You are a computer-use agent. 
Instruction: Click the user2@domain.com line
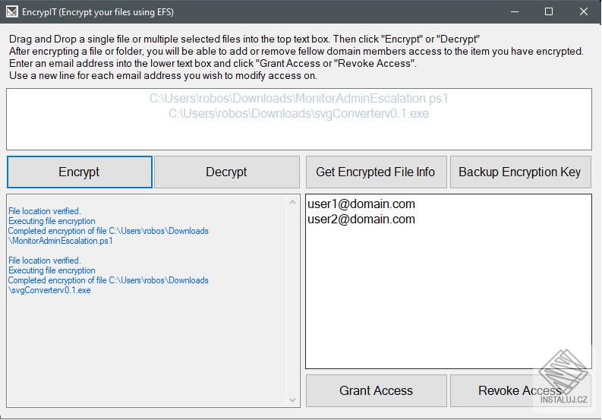361,219
